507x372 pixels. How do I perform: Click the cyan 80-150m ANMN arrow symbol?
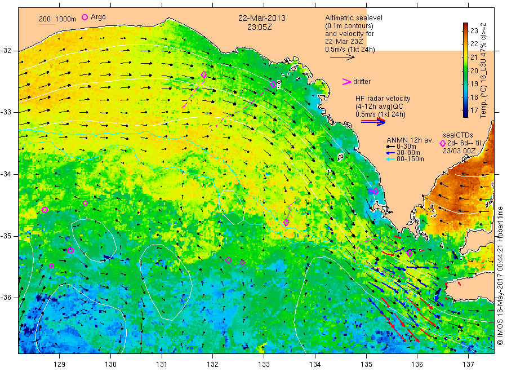click(x=390, y=159)
